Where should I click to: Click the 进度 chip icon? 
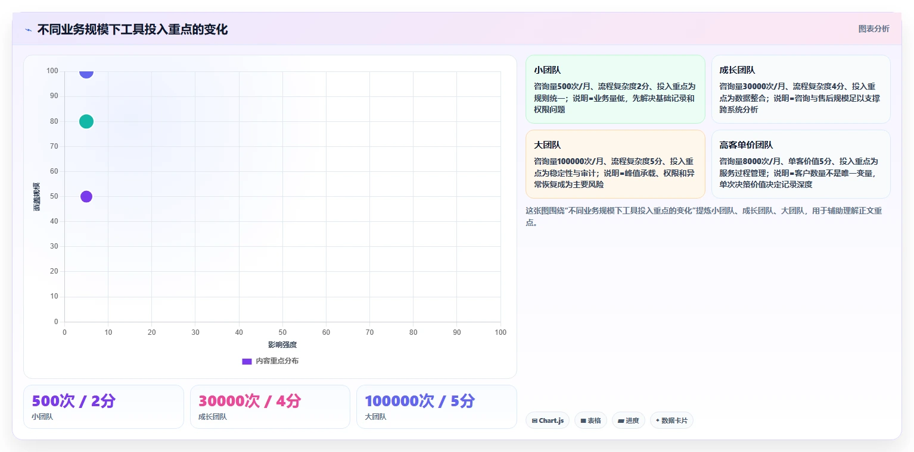click(621, 420)
